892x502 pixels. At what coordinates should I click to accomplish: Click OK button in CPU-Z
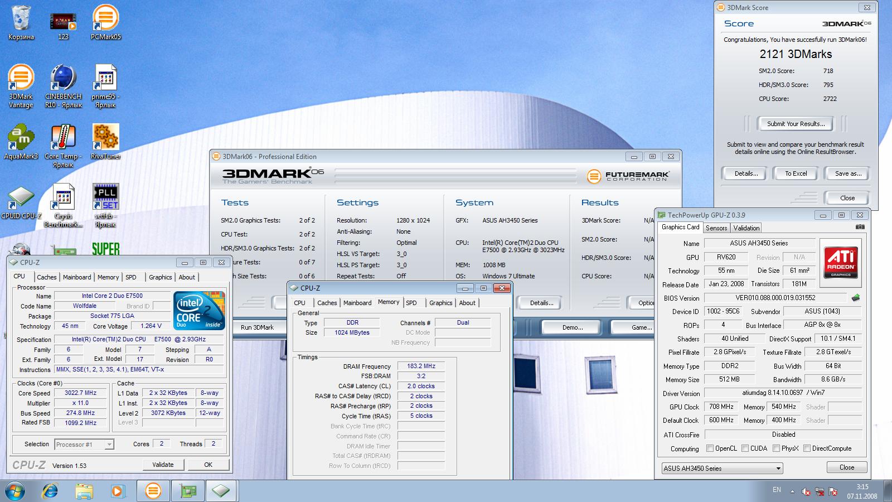208,465
